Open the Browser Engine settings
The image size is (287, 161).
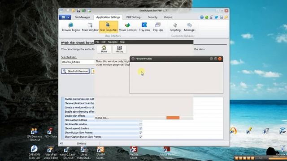[x=71, y=27]
